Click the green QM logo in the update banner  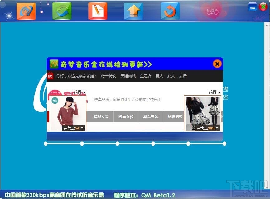coord(53,64)
